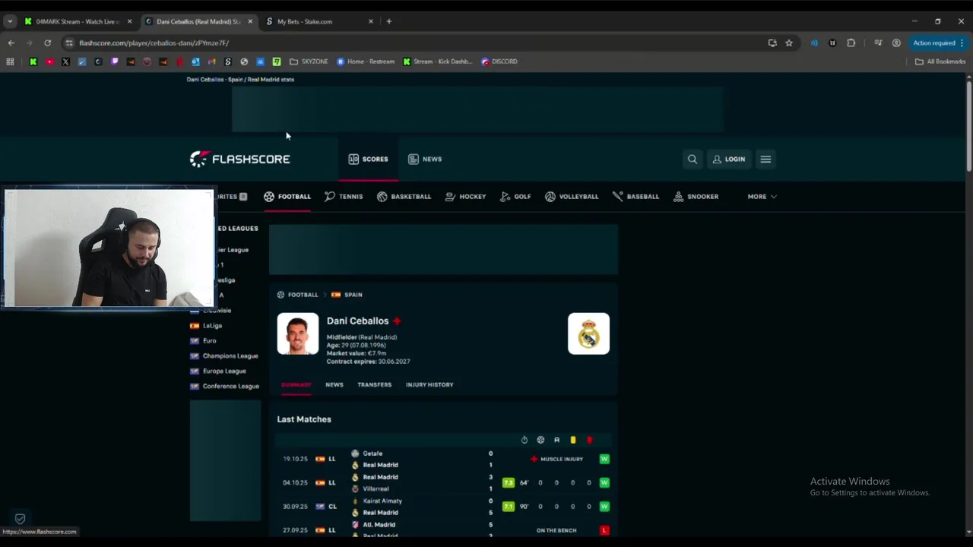Click the red injury cross next to player name
The width and height of the screenshot is (973, 547).
397,321
